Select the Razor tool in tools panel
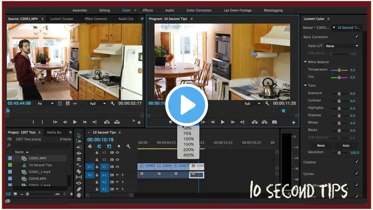373x210 pixels. tap(79, 171)
